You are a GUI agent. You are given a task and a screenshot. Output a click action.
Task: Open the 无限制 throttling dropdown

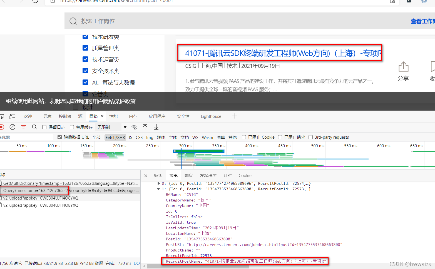pyautogui.click(x=111, y=127)
